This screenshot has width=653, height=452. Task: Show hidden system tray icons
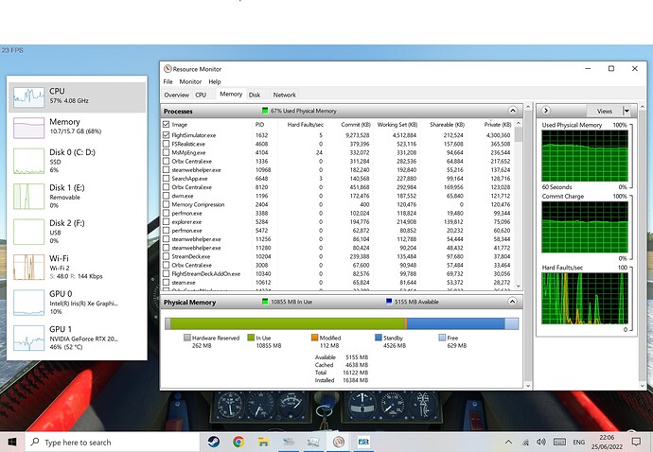pos(508,443)
